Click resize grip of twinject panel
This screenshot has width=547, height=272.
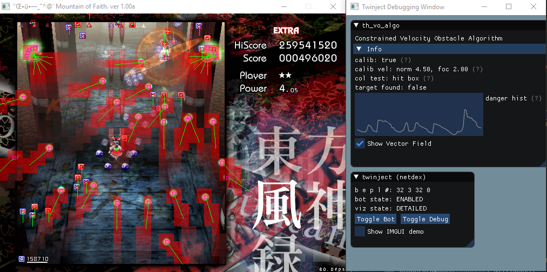[x=470, y=243]
